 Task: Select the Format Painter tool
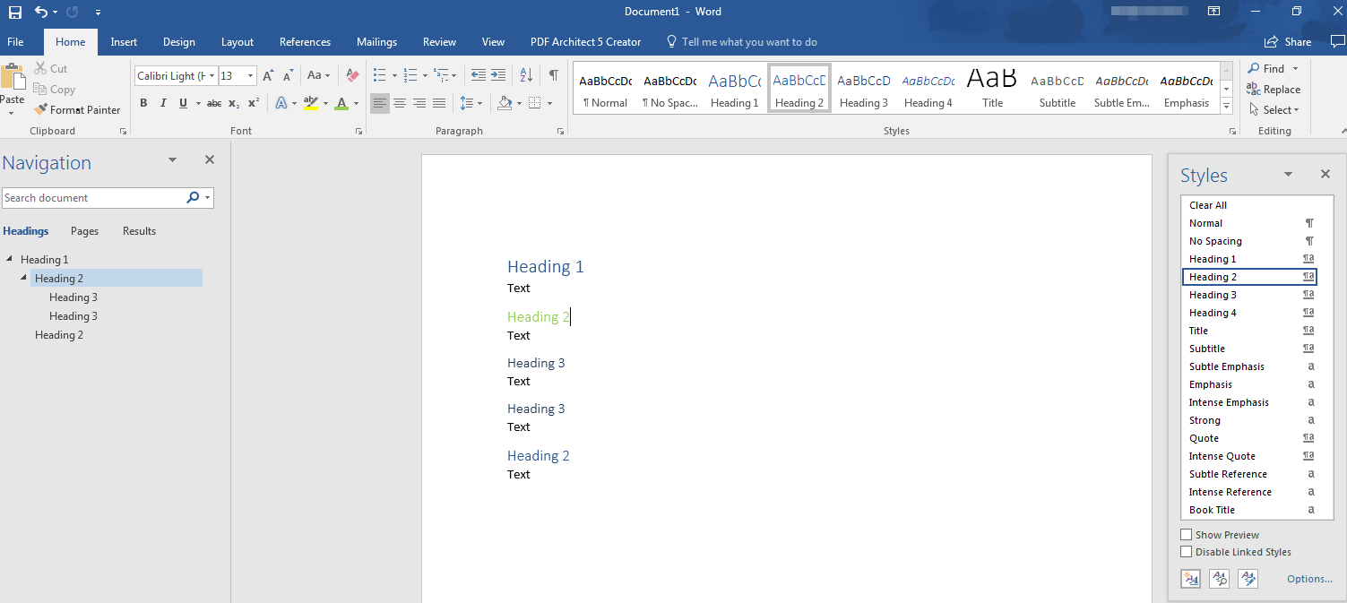77,110
